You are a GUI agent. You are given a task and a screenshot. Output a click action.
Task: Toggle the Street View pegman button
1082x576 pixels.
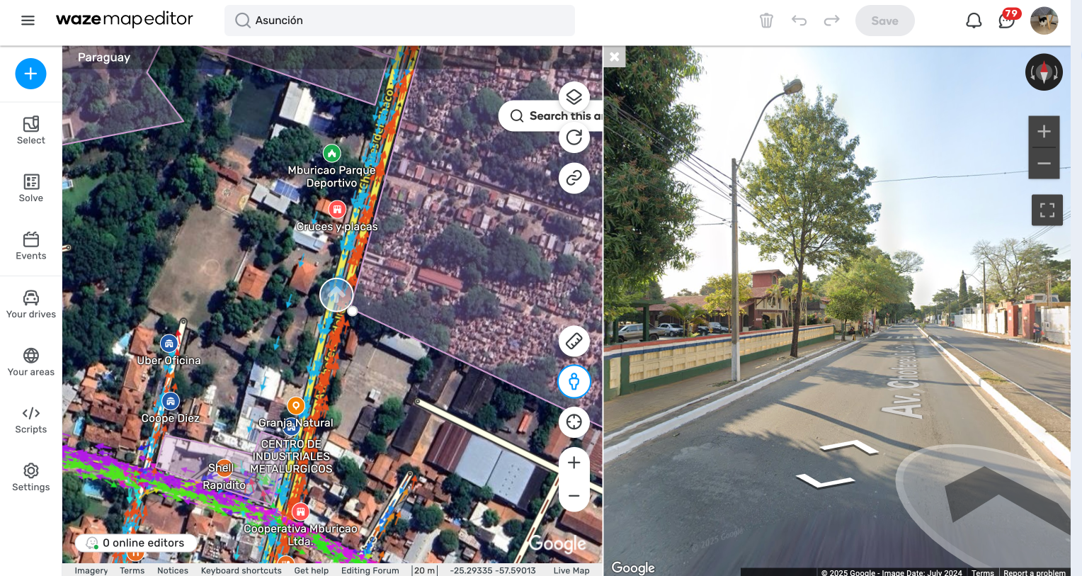tap(574, 382)
